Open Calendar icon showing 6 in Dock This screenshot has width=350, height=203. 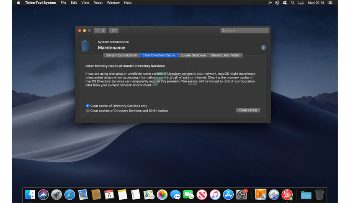click(109, 195)
